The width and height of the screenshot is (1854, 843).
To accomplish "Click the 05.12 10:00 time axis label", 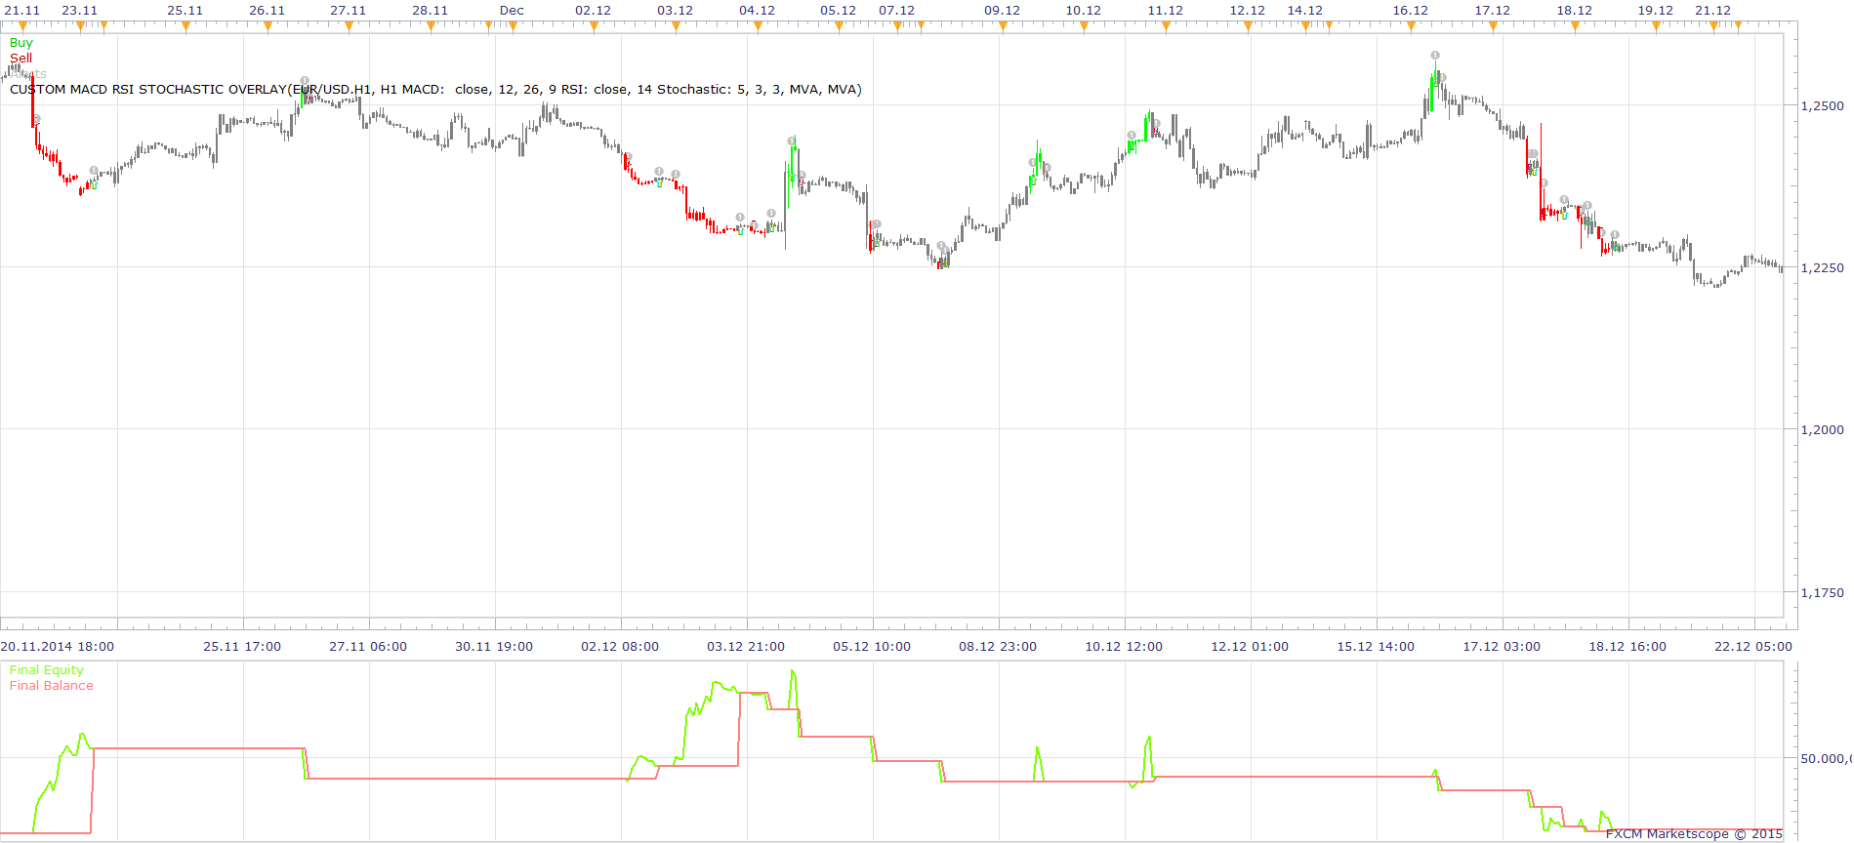I will [x=872, y=647].
